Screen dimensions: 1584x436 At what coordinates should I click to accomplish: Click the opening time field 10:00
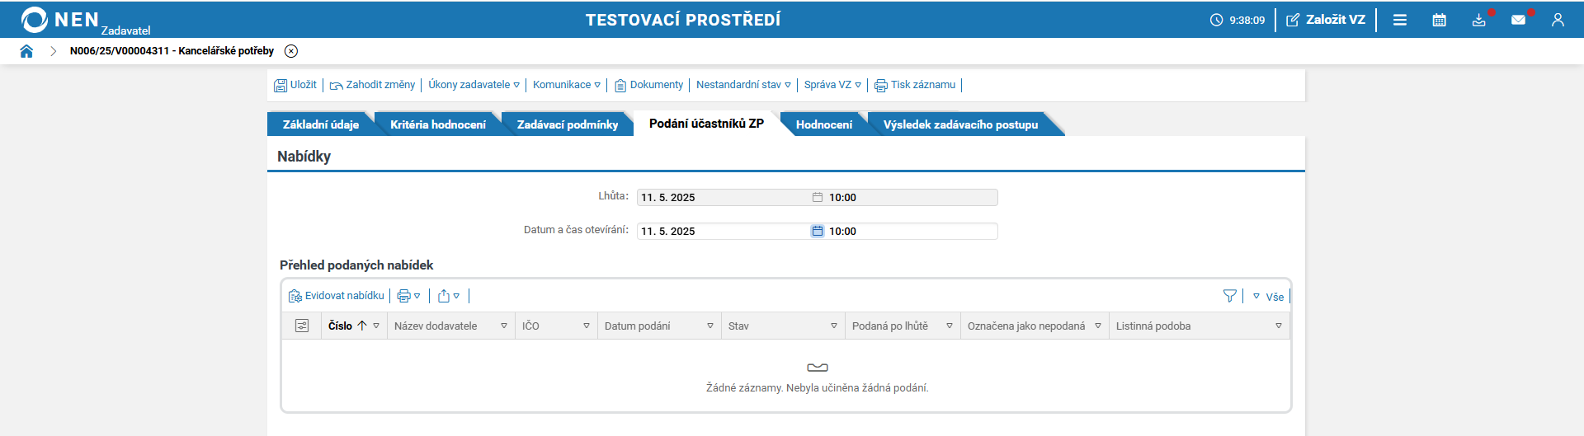(912, 232)
